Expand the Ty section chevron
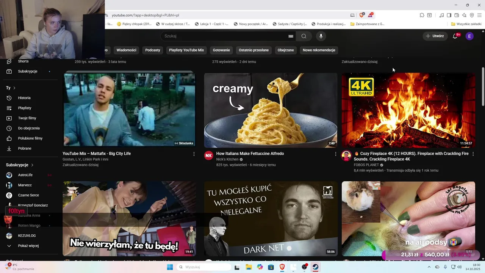Screen dimensions: 485x273 pyautogui.click(x=14, y=88)
